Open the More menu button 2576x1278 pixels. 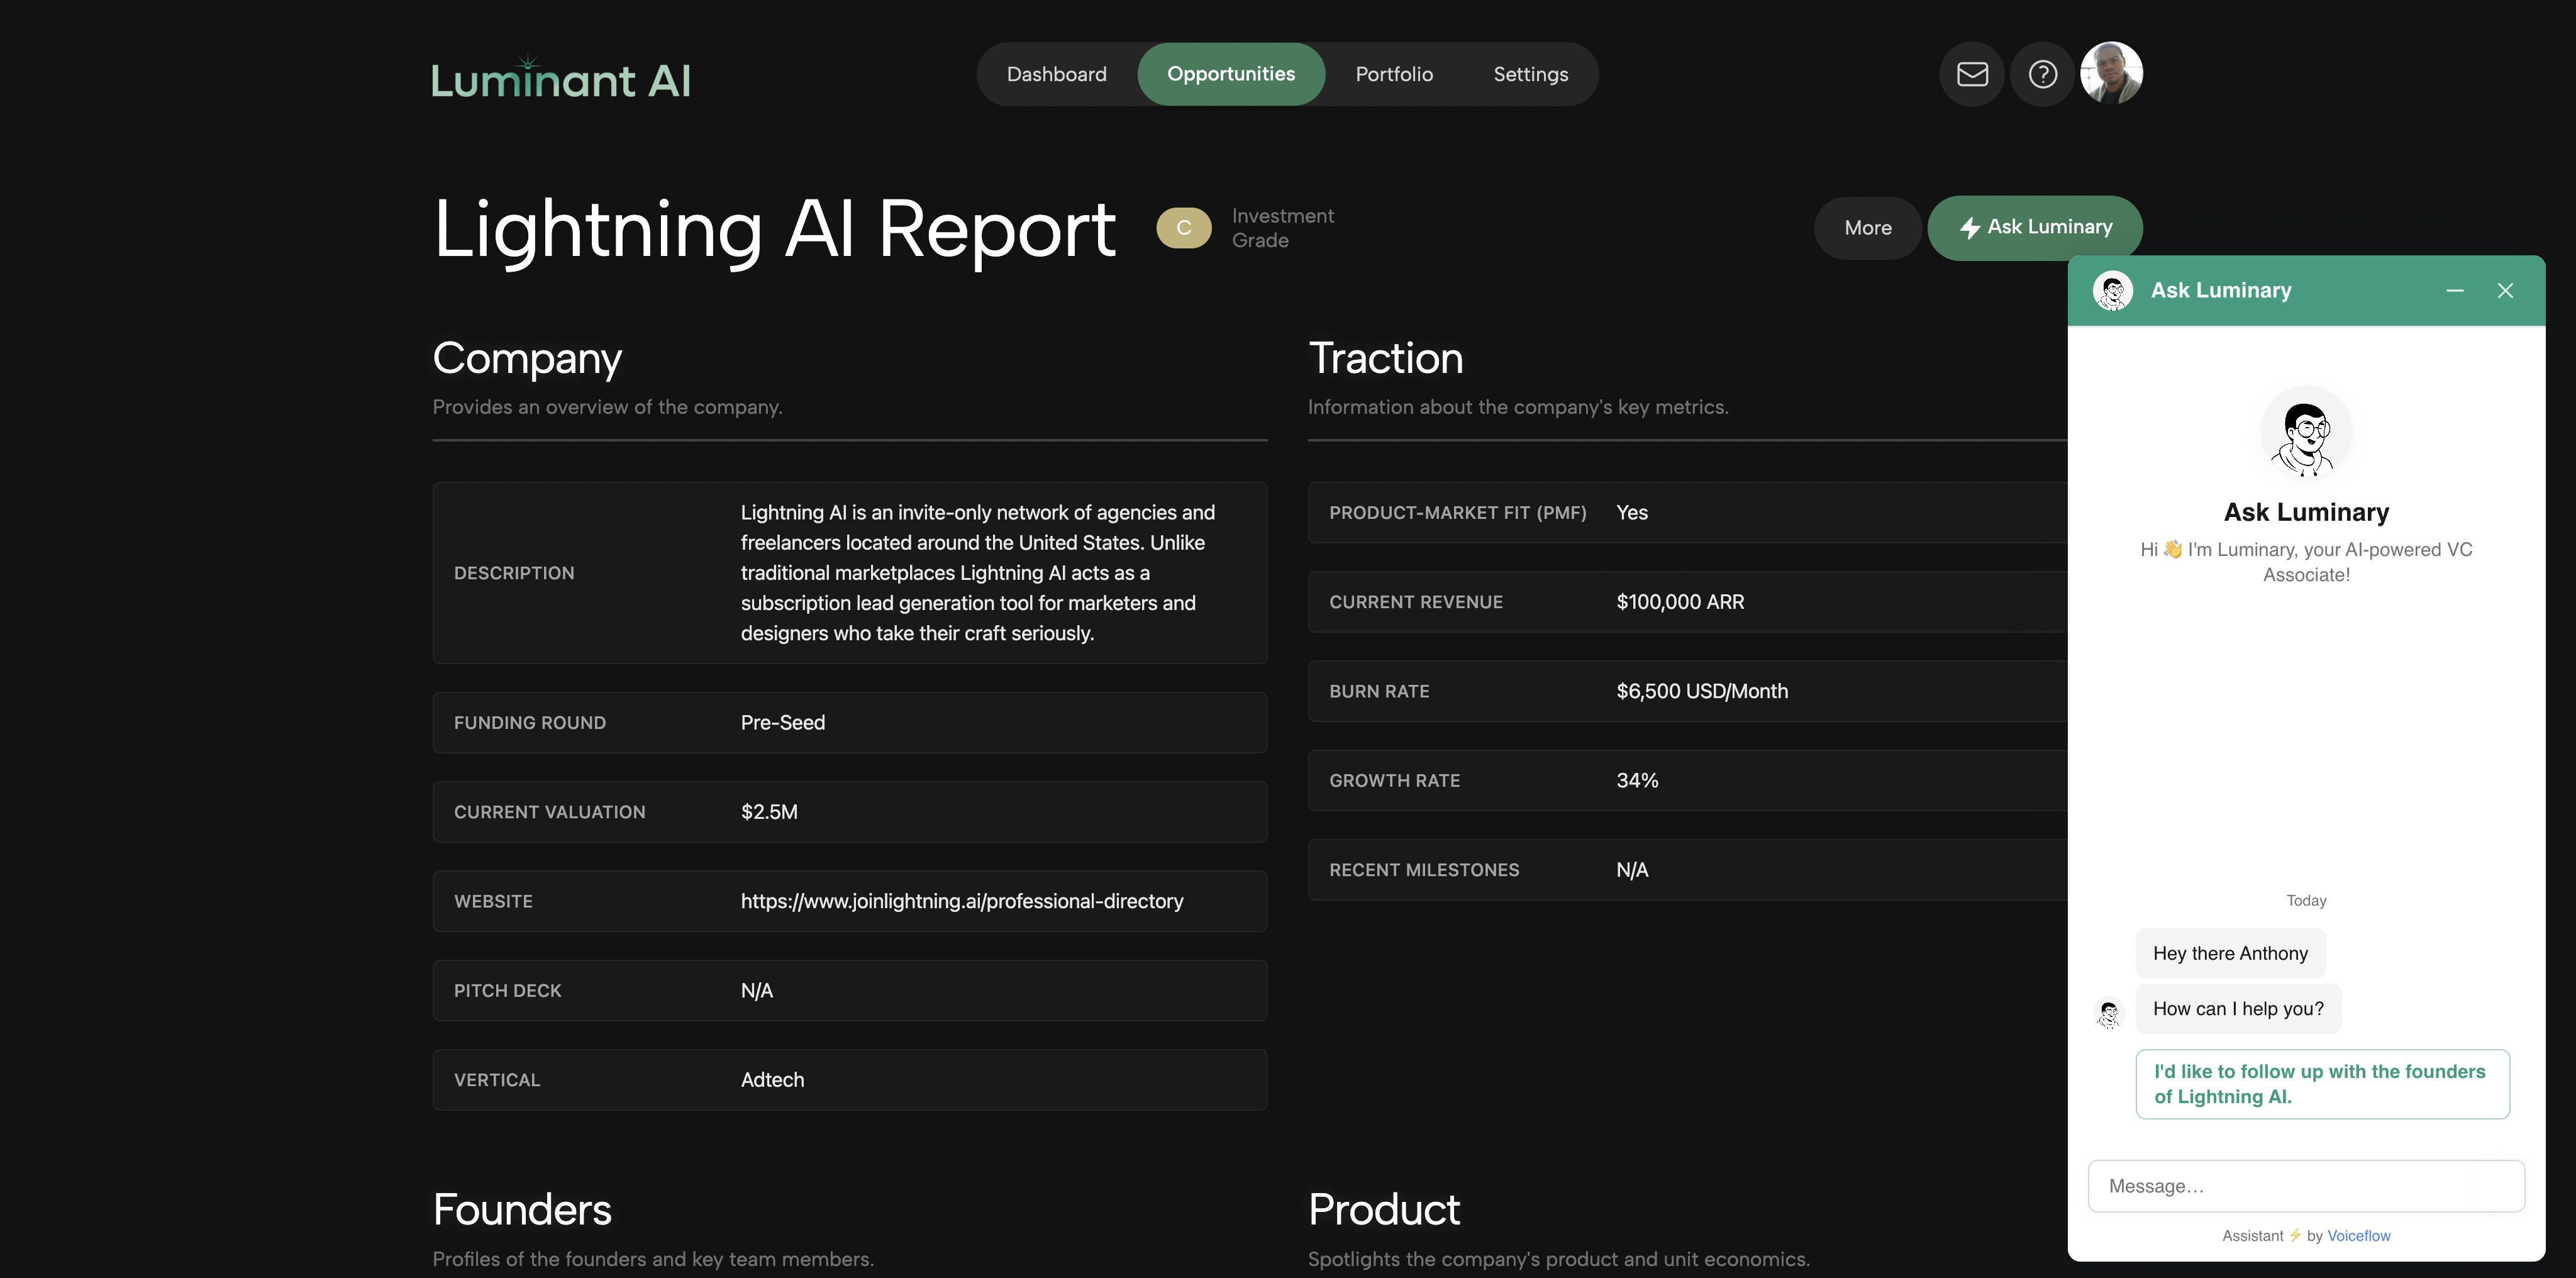coord(1867,228)
